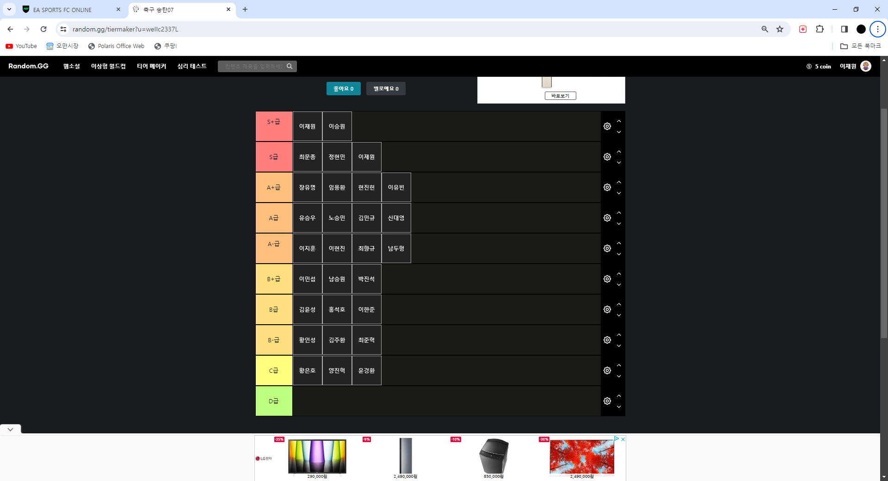This screenshot has width=888, height=481.
Task: Open Chrome extensions puzzle icon
Action: pos(820,29)
